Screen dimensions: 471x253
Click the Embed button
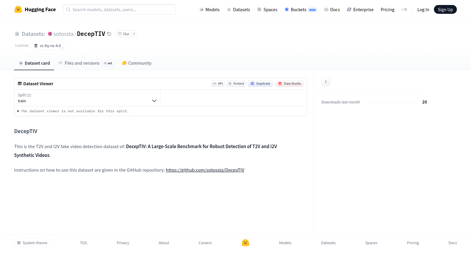tap(236, 83)
